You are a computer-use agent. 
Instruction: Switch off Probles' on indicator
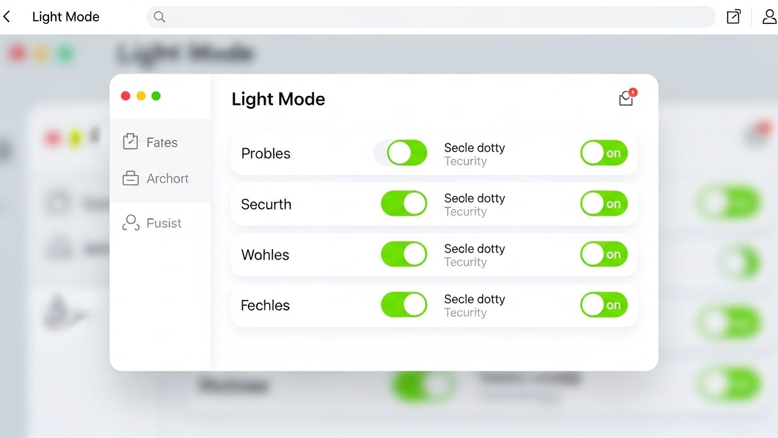pyautogui.click(x=604, y=152)
